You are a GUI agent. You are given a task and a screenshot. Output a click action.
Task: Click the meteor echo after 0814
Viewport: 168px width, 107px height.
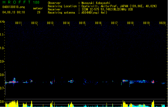point(71,81)
